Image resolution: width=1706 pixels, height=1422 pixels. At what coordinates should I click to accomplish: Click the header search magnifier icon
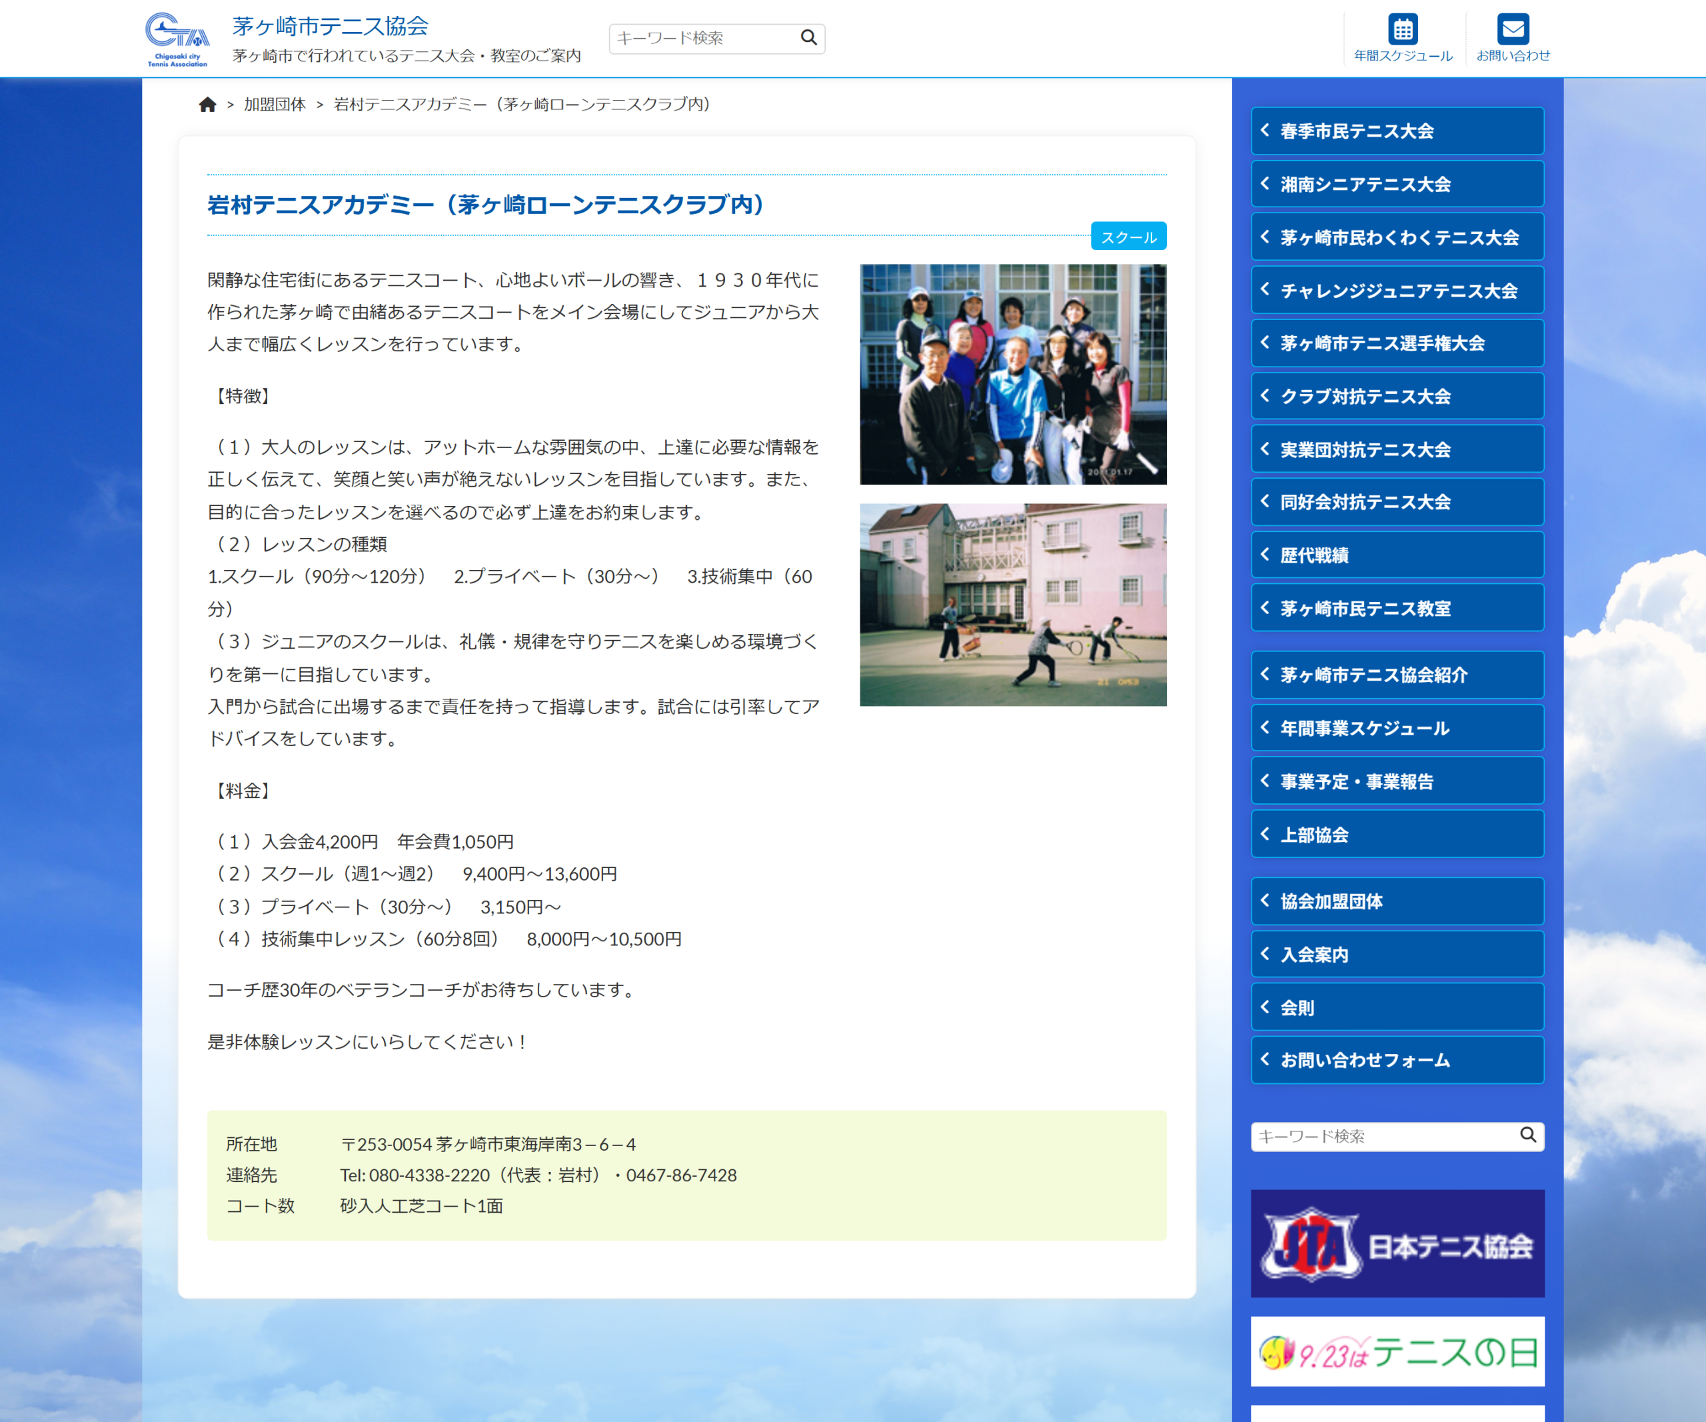tap(808, 38)
